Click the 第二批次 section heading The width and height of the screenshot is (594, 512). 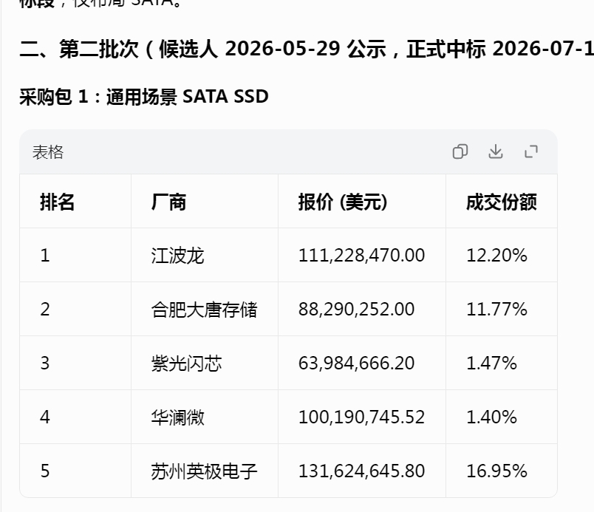307,50
